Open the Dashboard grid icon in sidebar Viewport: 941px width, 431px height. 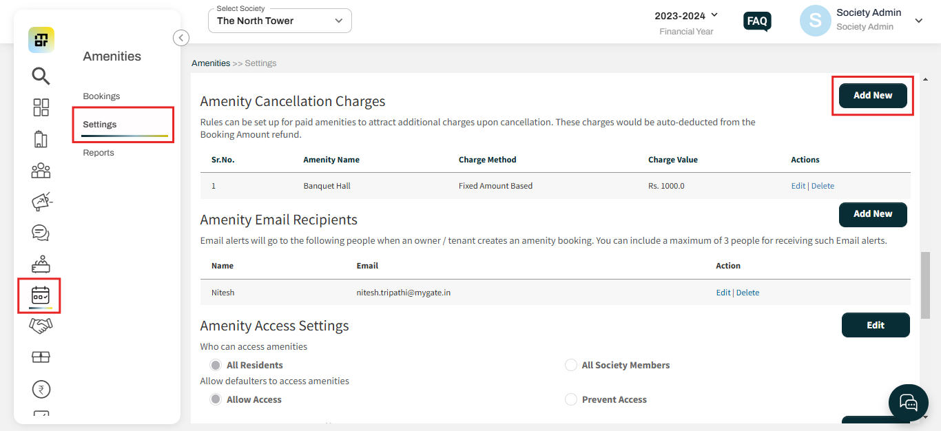(41, 107)
